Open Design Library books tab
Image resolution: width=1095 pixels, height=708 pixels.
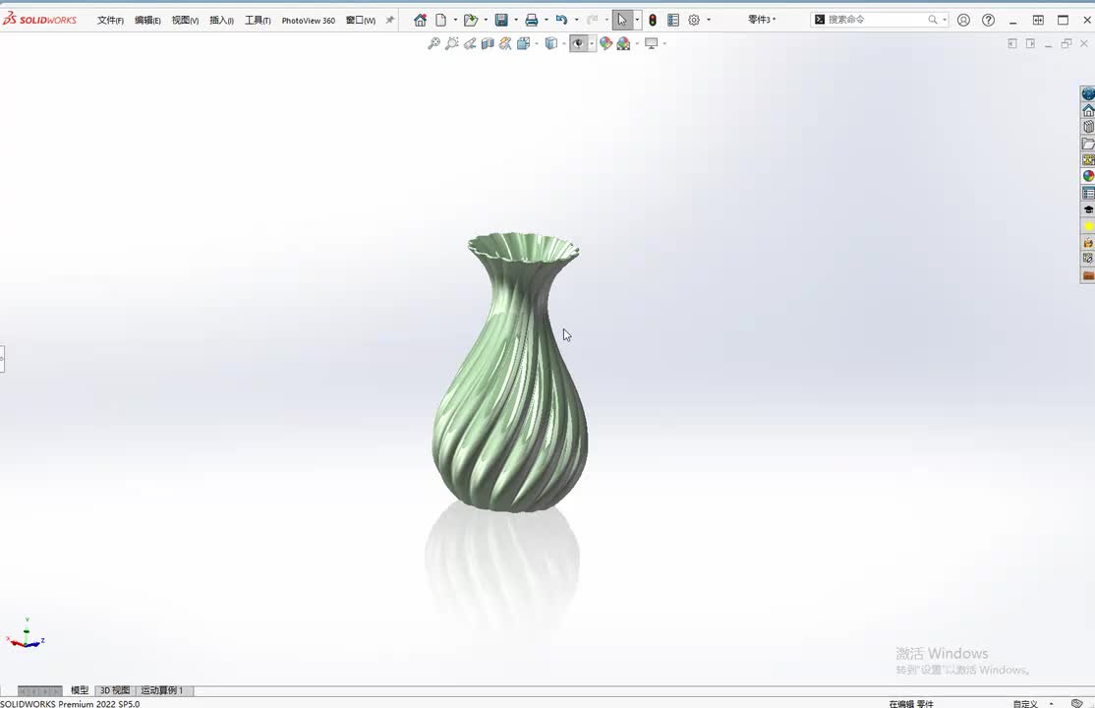(1088, 127)
